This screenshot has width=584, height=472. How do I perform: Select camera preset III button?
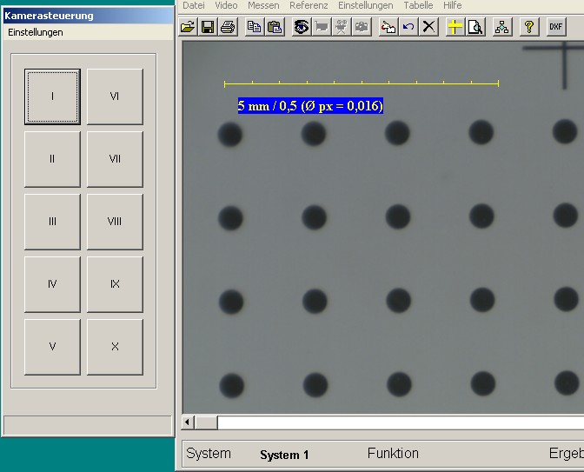pos(52,222)
